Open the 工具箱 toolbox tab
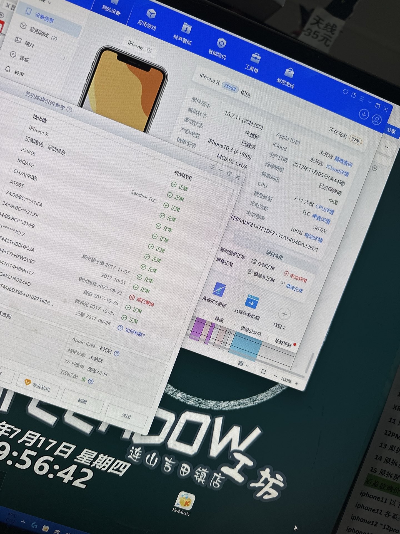 pos(253,63)
